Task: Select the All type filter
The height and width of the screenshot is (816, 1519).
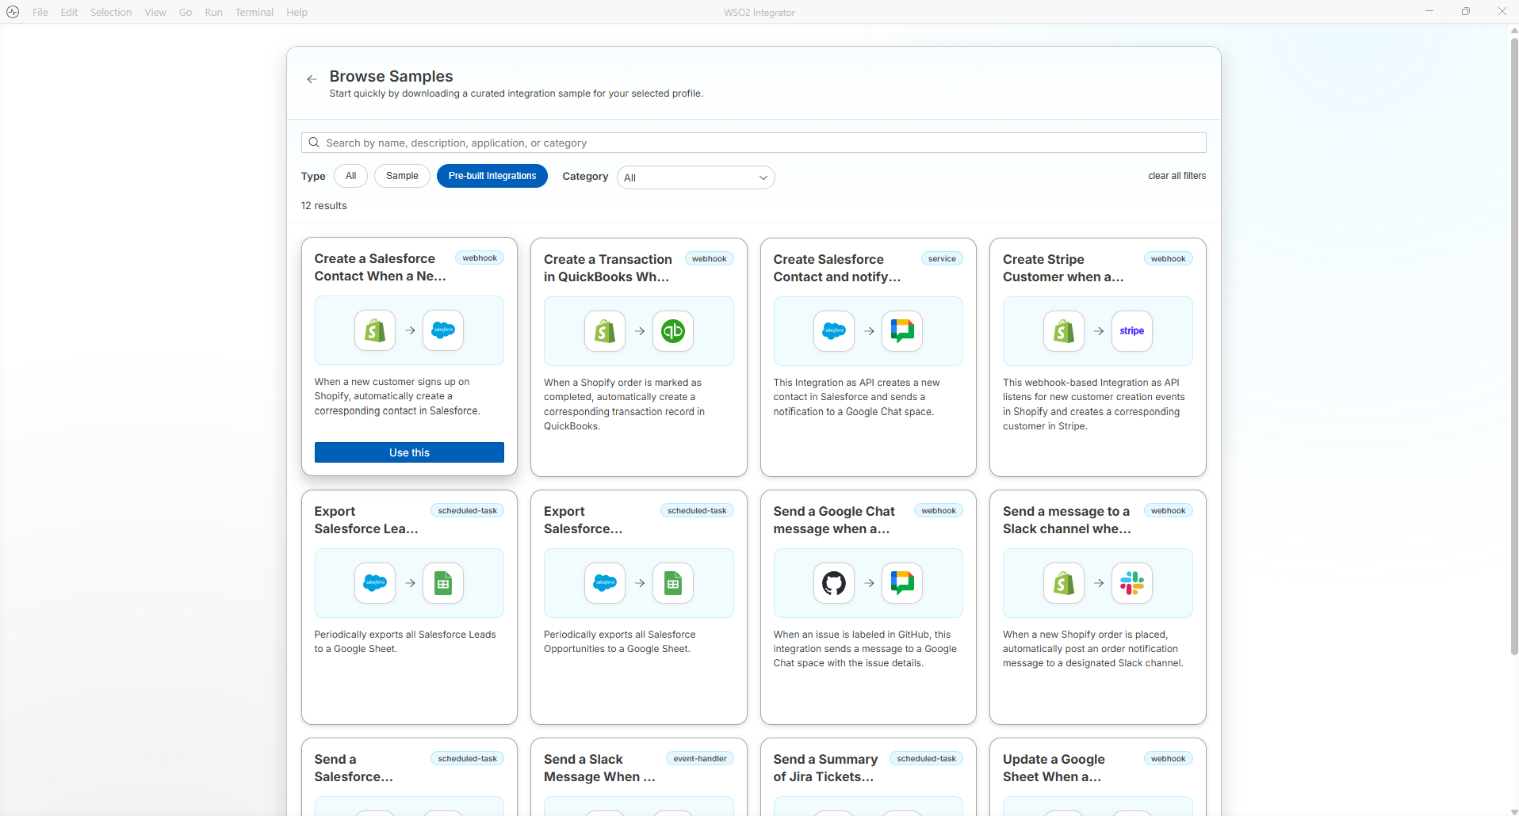Action: click(350, 176)
